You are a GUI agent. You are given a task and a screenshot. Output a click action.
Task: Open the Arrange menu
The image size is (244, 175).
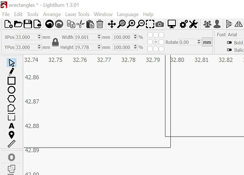(52, 14)
